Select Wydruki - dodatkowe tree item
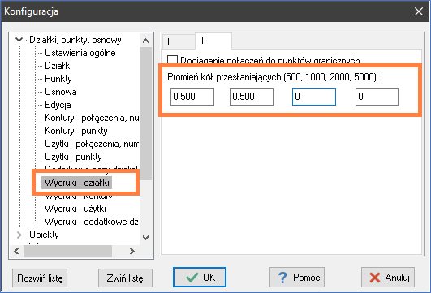Viewport: 431px width, 293px height. (x=92, y=222)
